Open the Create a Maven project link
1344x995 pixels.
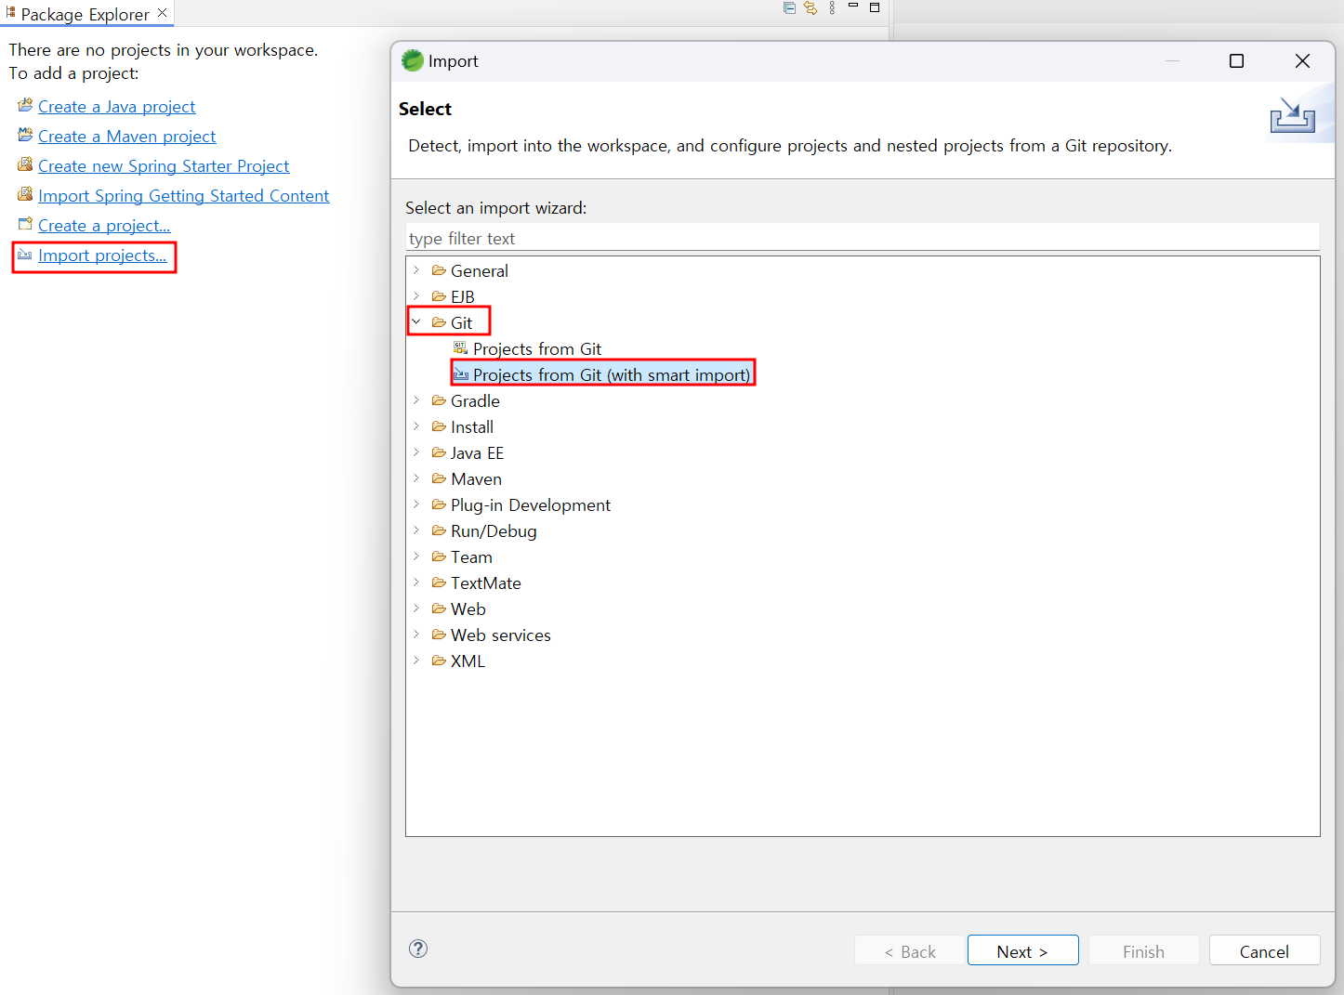point(127,136)
